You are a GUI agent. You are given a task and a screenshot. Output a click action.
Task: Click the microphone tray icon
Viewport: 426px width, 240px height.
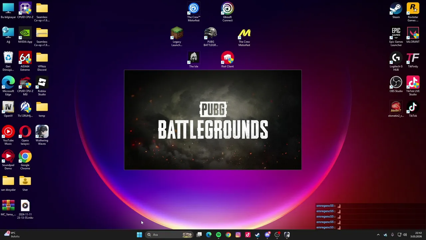pos(392,235)
